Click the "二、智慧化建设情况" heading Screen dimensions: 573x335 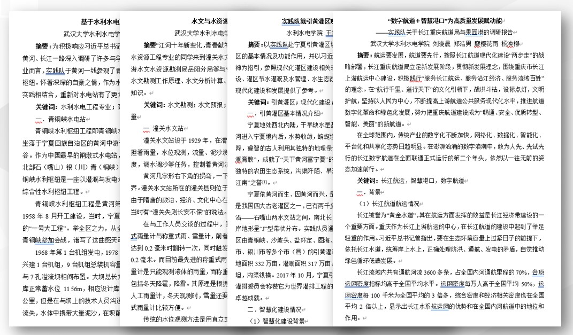[x=279, y=309]
